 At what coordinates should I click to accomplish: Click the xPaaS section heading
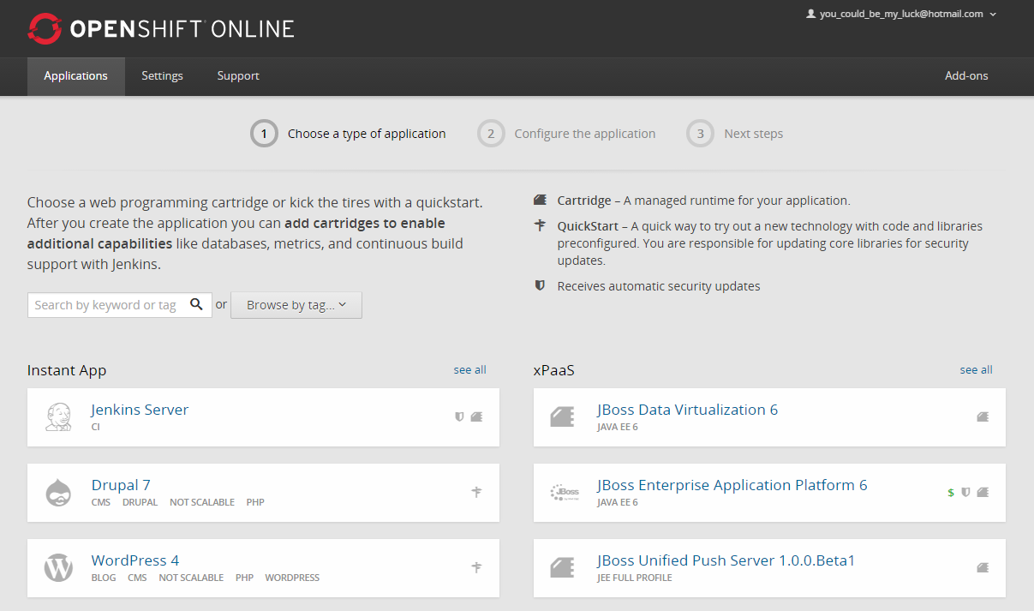tap(554, 370)
